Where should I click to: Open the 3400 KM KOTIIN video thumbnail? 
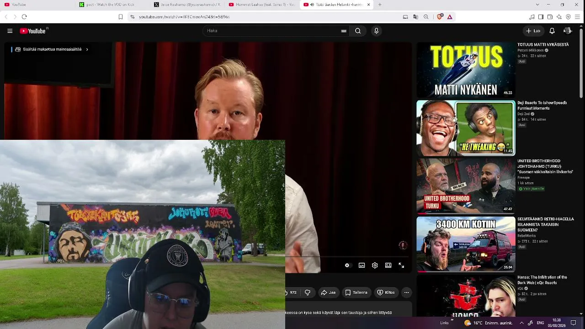(x=466, y=244)
